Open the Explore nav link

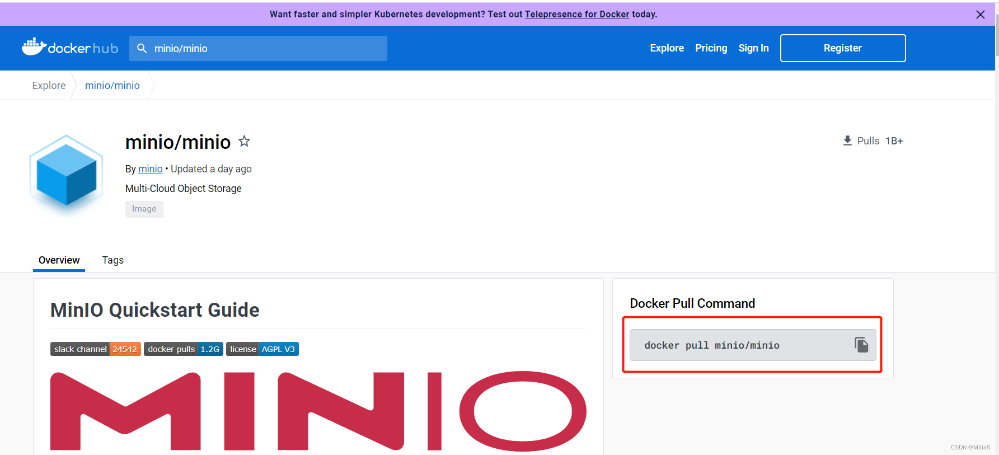(x=667, y=48)
